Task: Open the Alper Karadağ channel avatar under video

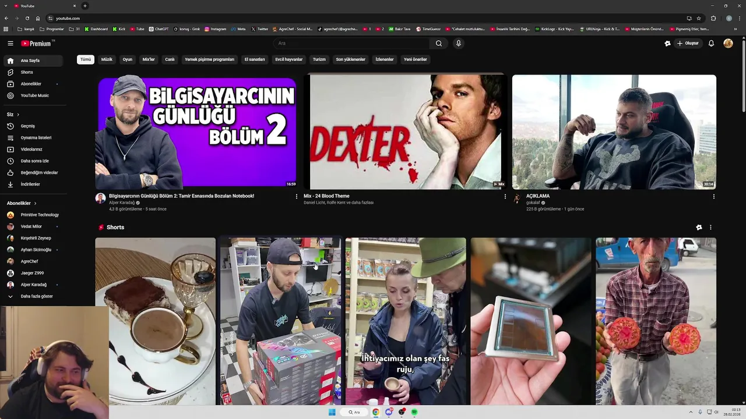Action: point(100,198)
